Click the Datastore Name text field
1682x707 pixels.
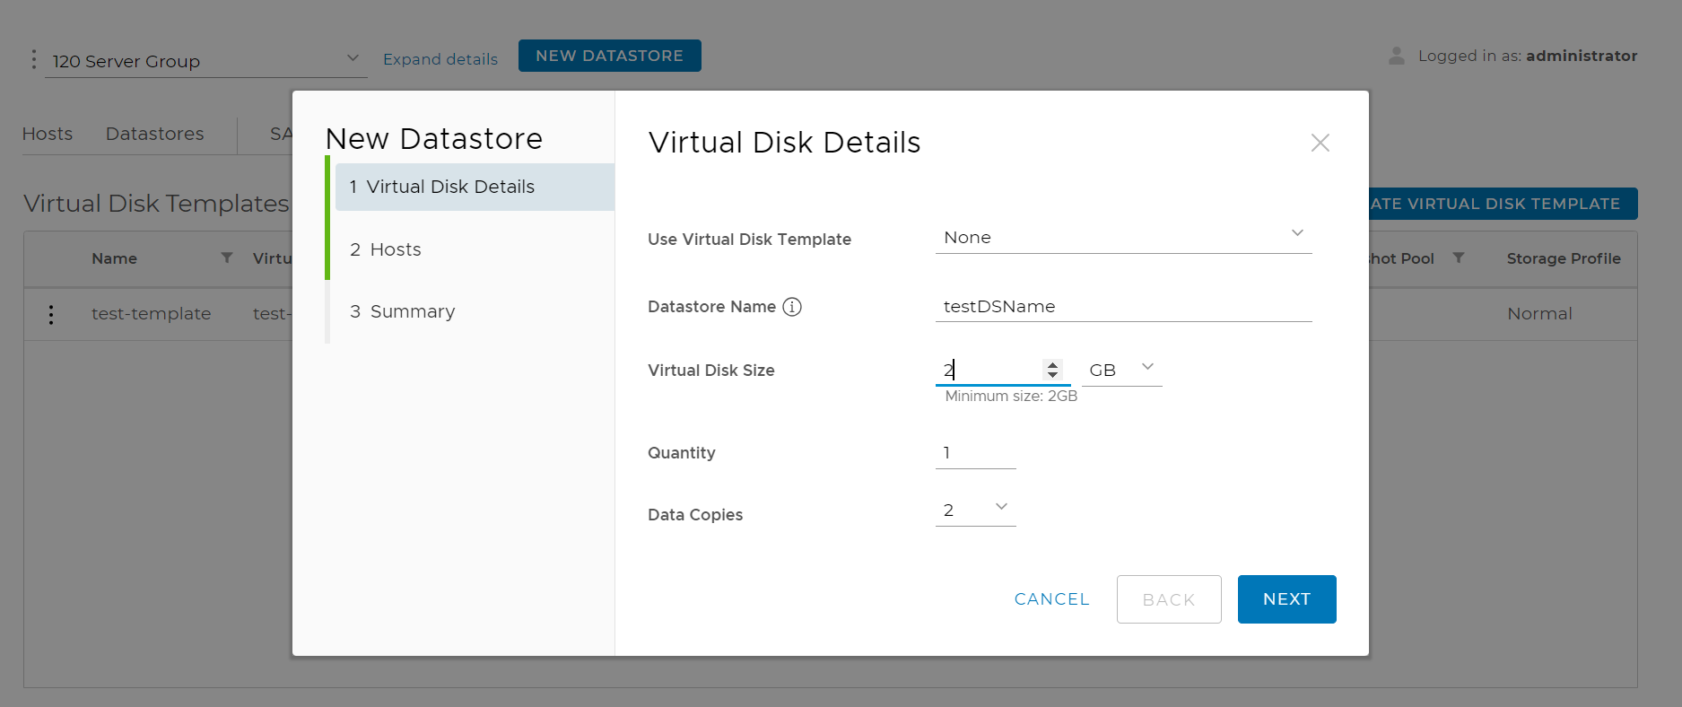click(x=1122, y=307)
